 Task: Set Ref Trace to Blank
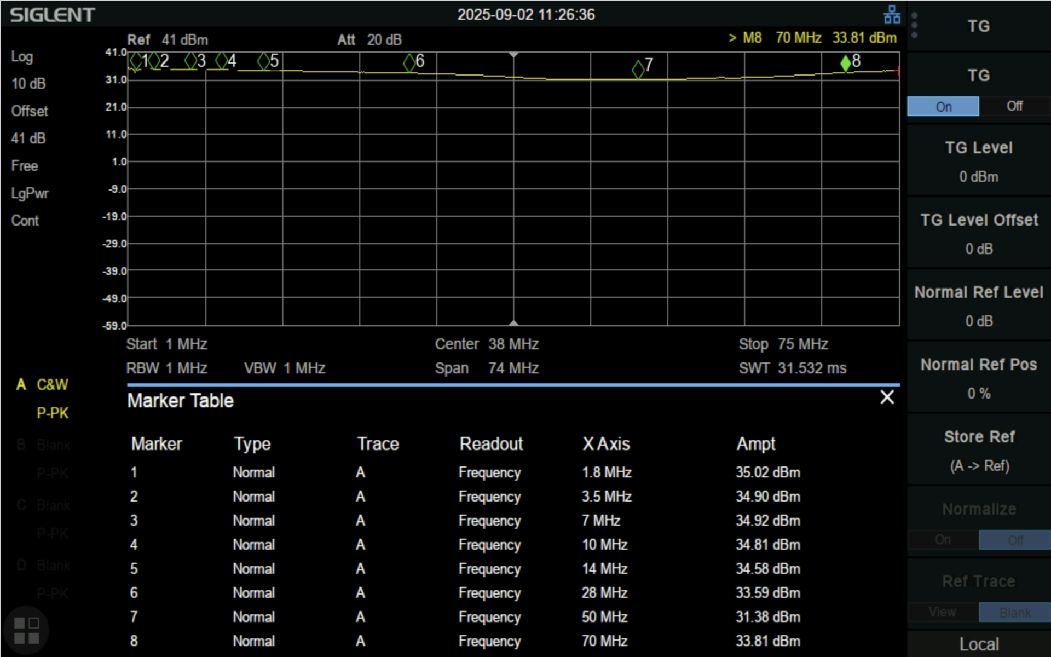[1014, 612]
